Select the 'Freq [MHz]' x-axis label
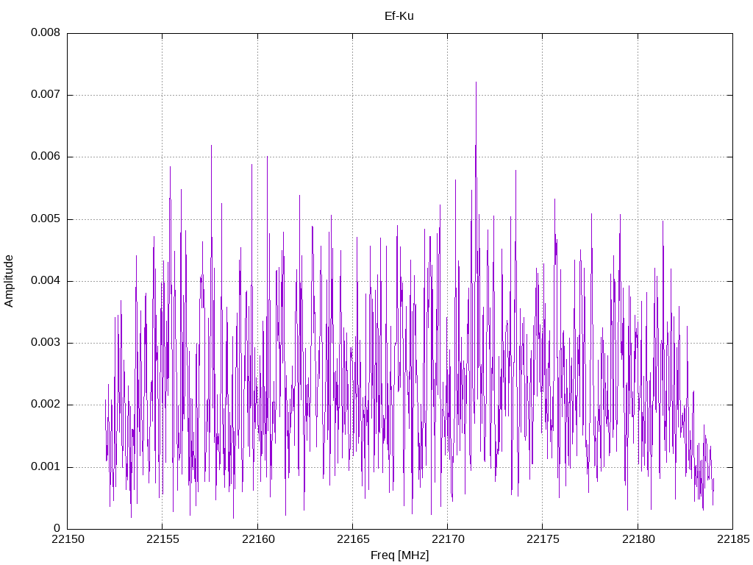 399,555
